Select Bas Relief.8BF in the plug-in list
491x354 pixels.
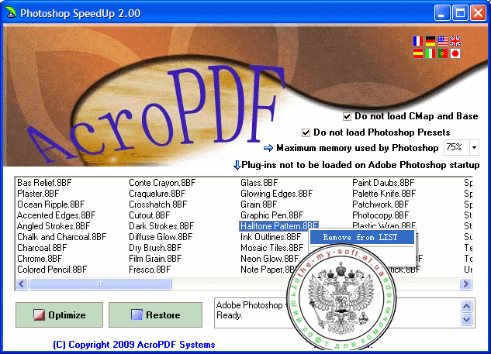click(x=44, y=183)
